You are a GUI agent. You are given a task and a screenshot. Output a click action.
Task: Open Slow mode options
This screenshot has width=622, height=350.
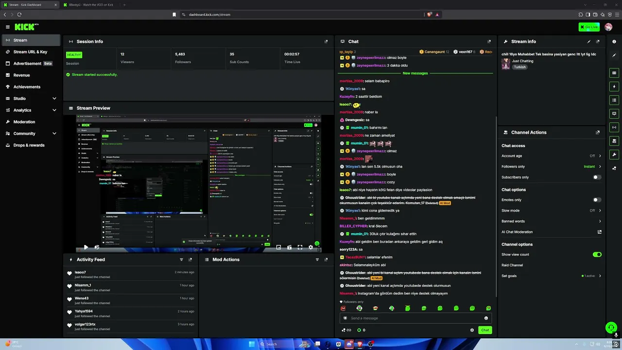[552, 210]
